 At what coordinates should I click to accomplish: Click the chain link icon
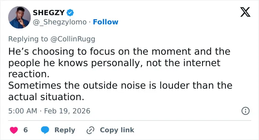coord(90,130)
